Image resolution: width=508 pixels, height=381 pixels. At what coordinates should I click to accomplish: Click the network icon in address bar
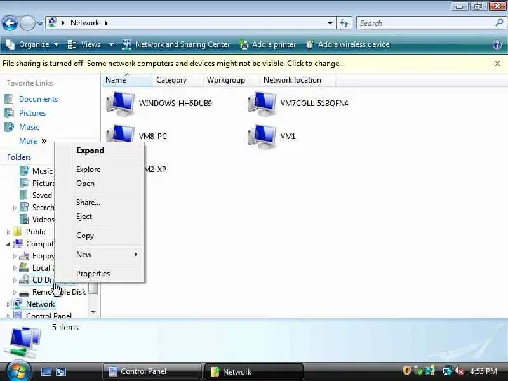52,23
